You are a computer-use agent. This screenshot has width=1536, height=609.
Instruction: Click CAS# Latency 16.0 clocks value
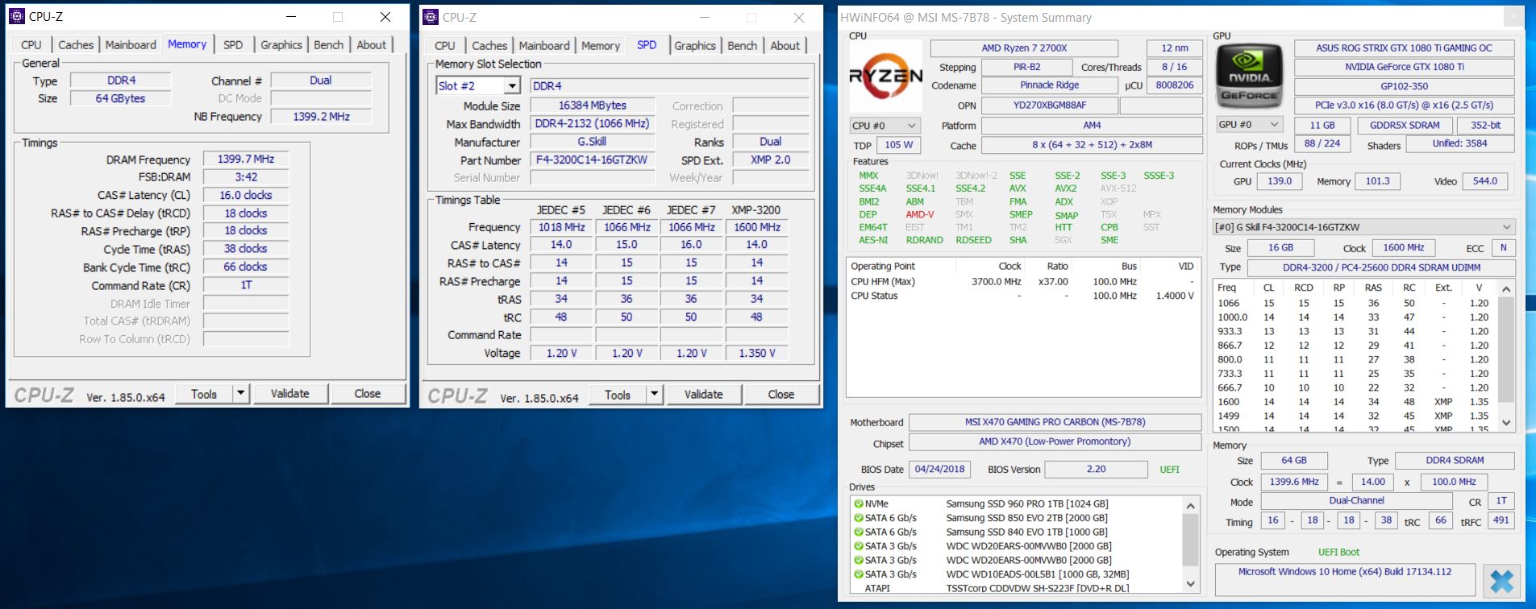click(246, 196)
